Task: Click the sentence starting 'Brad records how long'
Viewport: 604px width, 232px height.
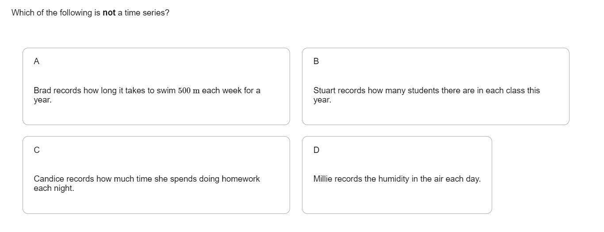Action: pos(147,95)
